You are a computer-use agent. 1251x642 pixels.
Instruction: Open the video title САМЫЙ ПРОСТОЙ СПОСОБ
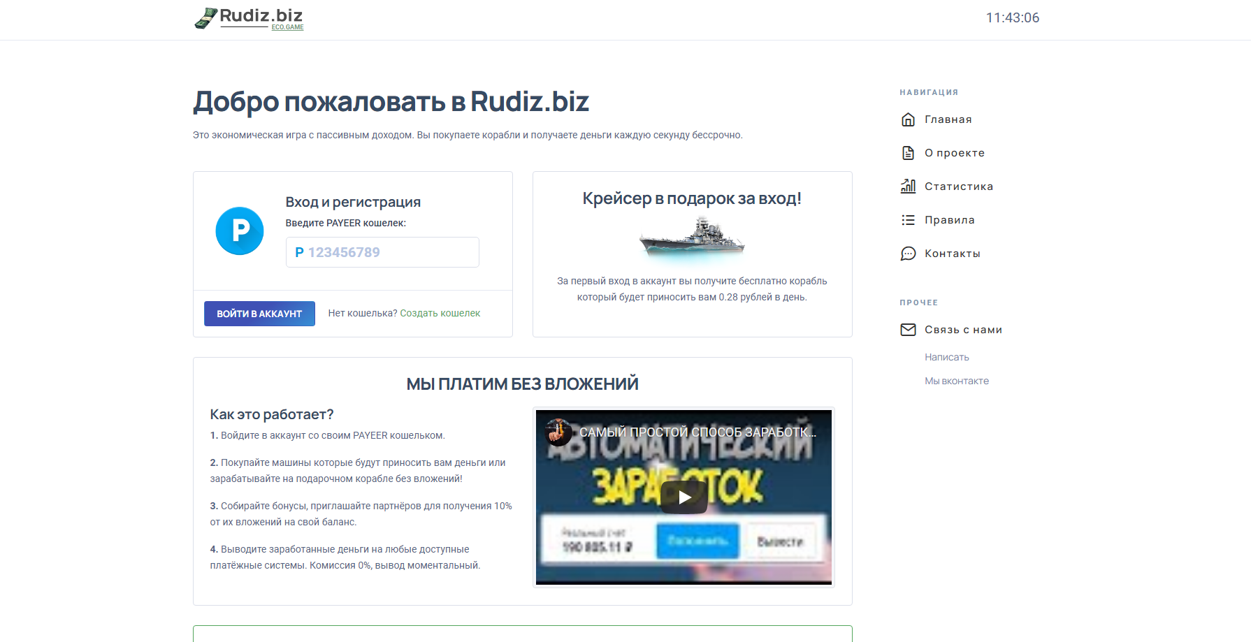pos(697,432)
